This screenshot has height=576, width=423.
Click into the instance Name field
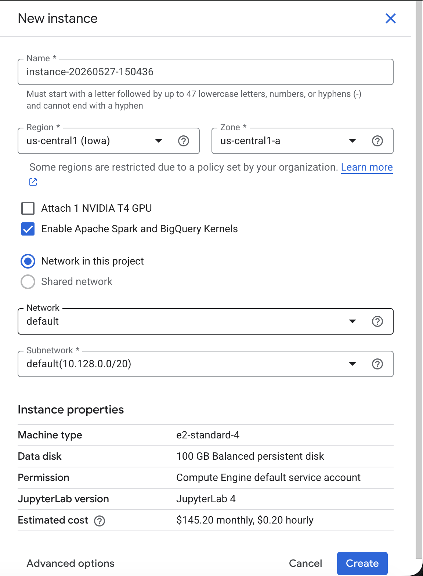click(206, 72)
